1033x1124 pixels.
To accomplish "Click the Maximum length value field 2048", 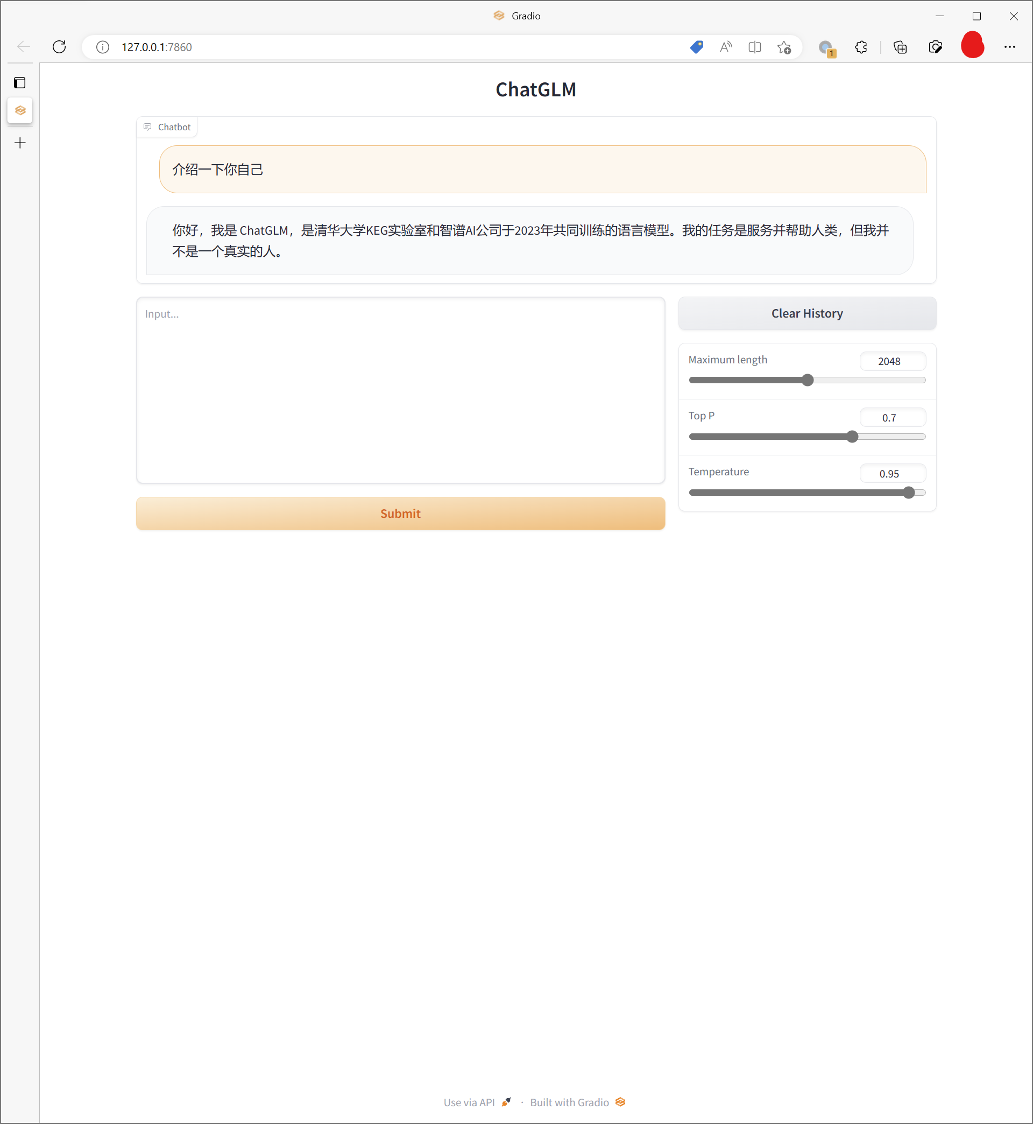I will tap(893, 361).
